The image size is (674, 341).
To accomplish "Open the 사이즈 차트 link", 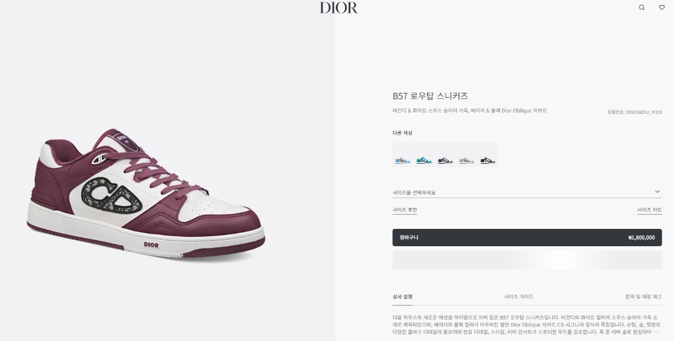I will click(x=649, y=210).
